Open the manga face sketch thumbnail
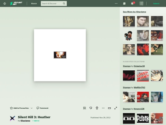Screen dimensions: 166x125 click(157, 76)
